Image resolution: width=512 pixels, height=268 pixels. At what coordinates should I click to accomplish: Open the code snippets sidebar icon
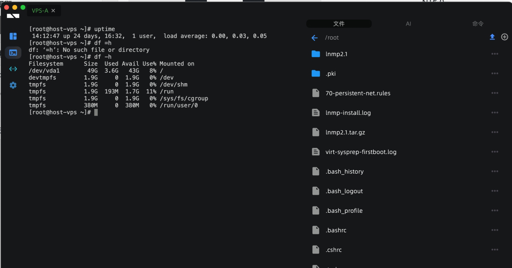[13, 69]
